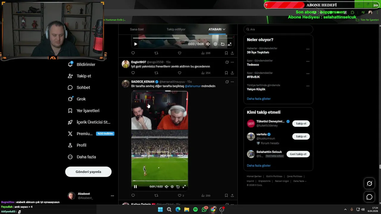Click the Gönderi yayınla button

click(88, 172)
